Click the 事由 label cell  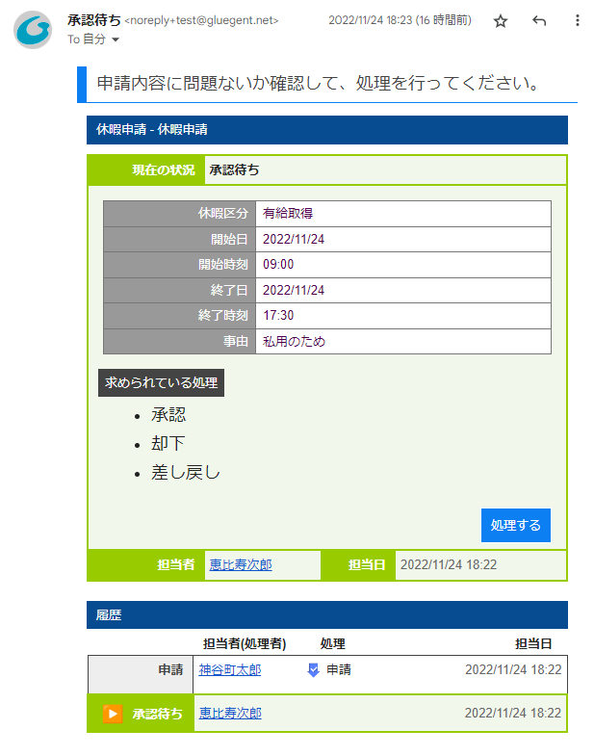(179, 341)
